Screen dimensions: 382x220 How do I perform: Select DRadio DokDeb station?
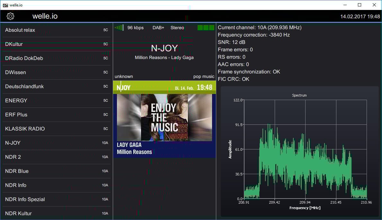click(x=56, y=58)
